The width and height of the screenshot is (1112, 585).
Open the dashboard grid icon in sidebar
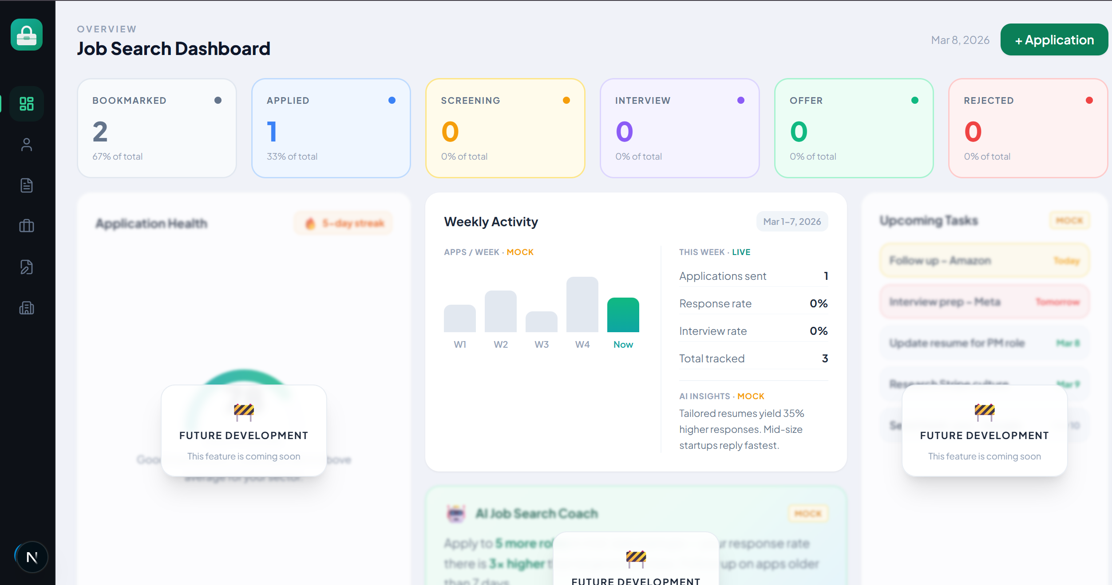point(27,104)
